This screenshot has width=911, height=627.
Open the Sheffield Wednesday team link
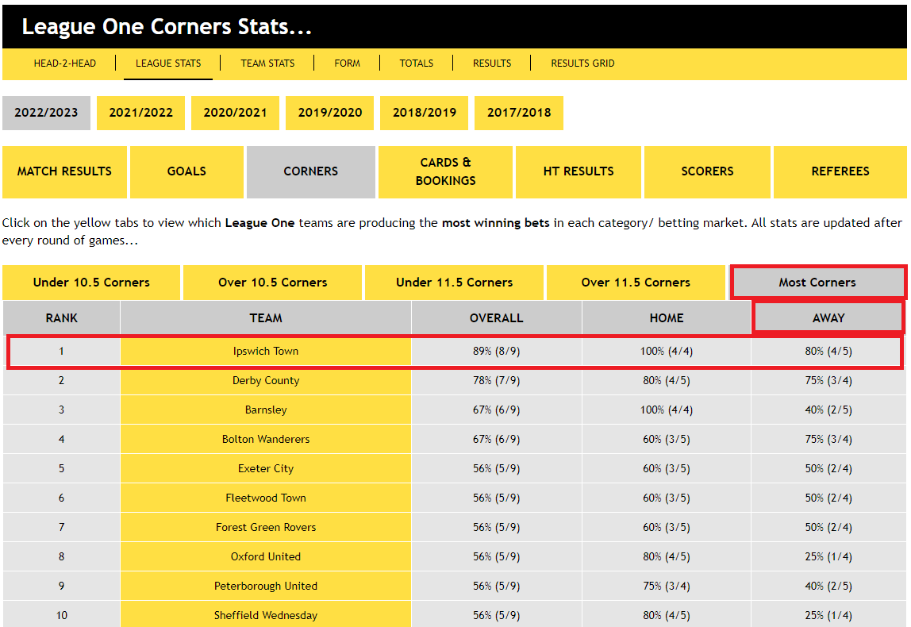point(266,615)
